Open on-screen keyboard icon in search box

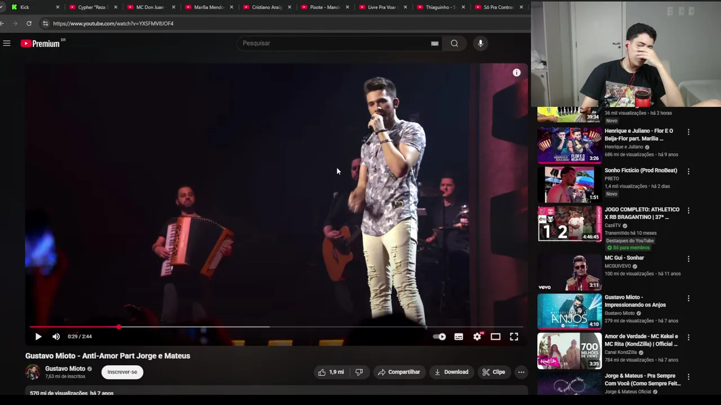point(435,43)
